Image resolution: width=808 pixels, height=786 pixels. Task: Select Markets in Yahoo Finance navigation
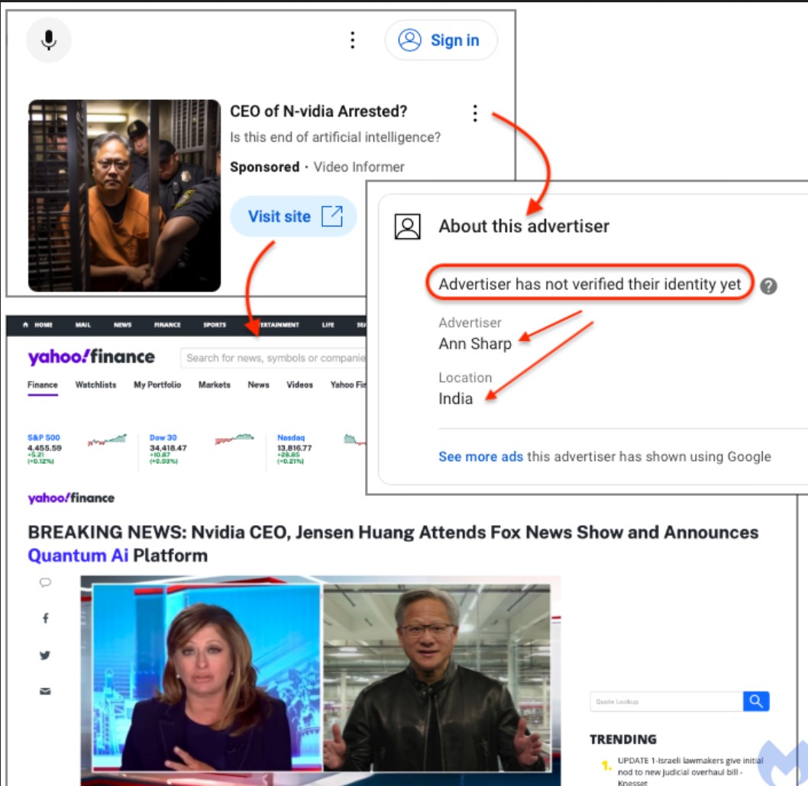[x=215, y=385]
